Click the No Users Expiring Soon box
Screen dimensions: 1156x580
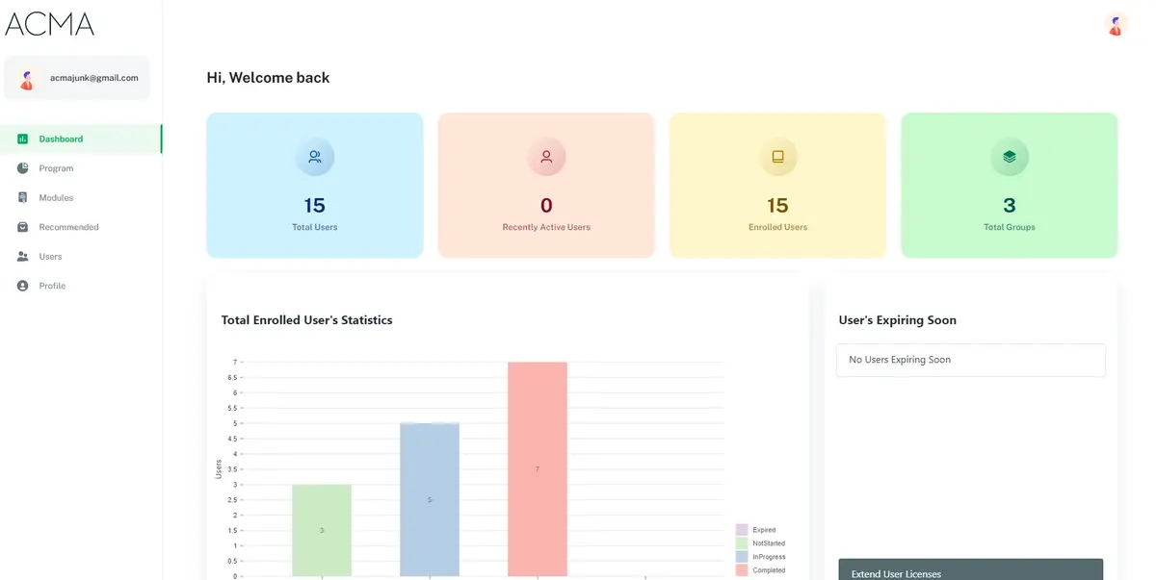coord(971,360)
